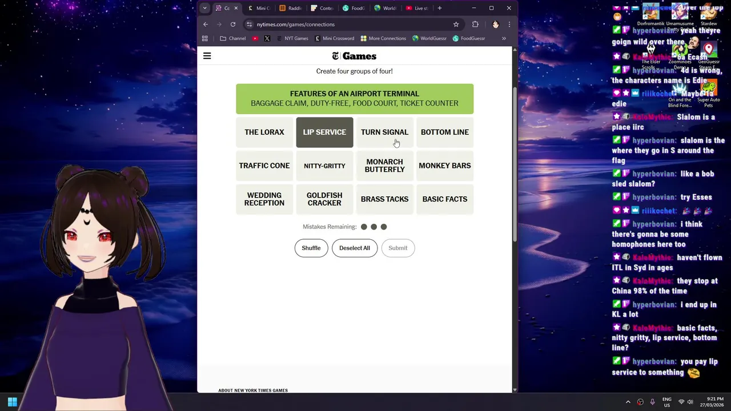Open the Windows Start menu
Viewport: 731px width, 411px height.
(12, 402)
